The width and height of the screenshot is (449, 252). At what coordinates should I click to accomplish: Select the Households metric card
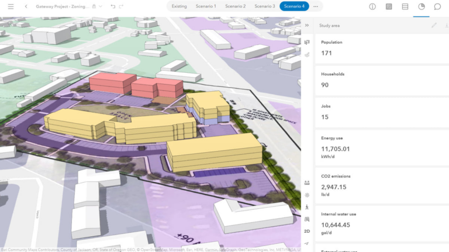(382, 80)
